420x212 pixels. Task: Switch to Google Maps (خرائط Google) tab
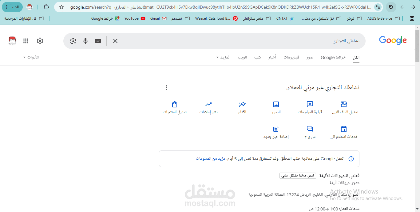point(333,58)
